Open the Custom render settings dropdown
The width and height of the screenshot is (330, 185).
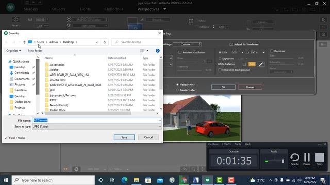(187, 44)
